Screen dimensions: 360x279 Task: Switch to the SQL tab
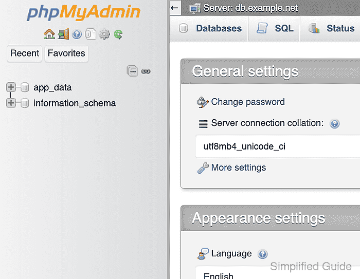[274, 28]
